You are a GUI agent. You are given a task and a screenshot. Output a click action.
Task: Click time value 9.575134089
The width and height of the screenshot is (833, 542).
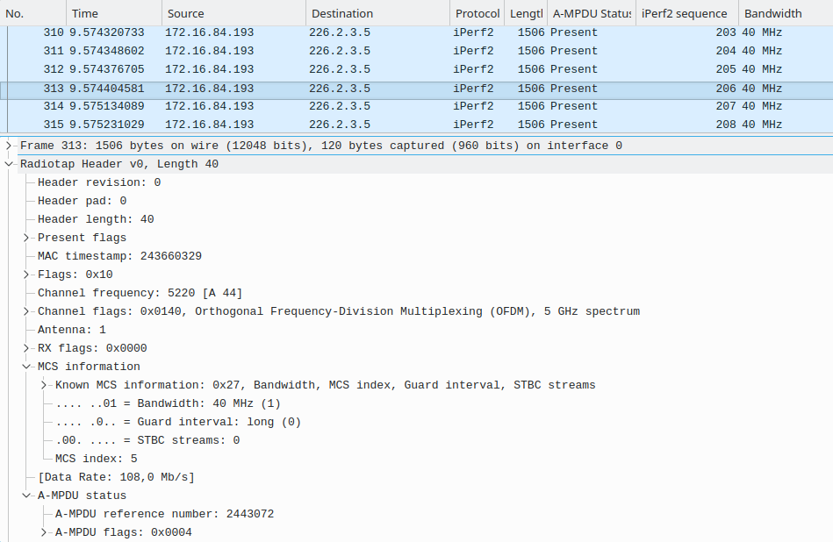pos(107,106)
